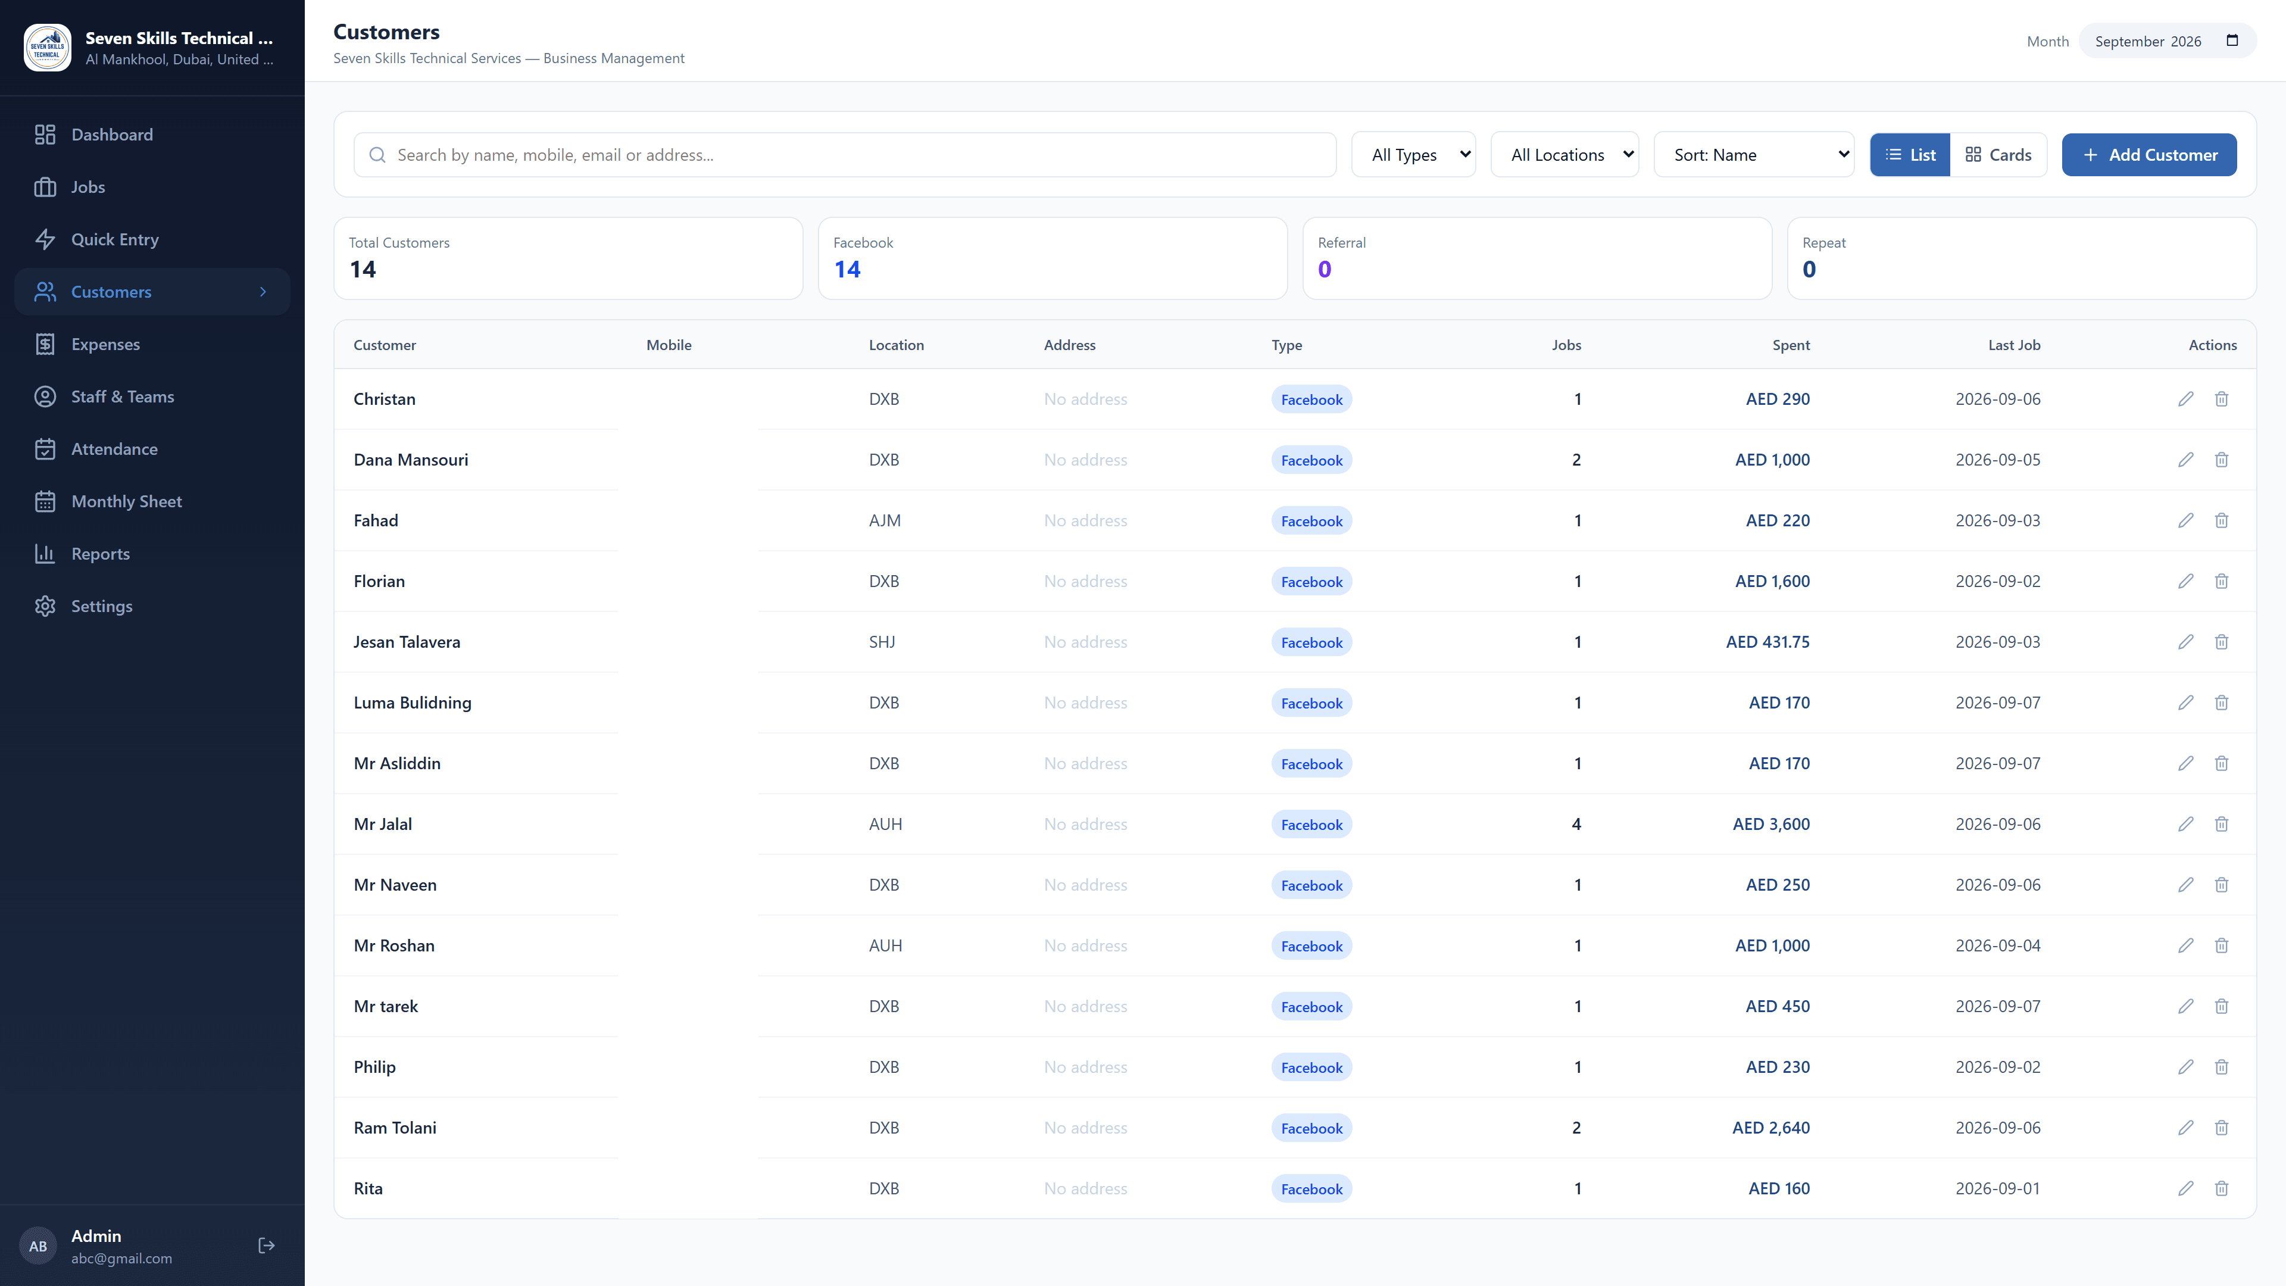Click the 'Mr Jalal' customer name

pos(382,825)
